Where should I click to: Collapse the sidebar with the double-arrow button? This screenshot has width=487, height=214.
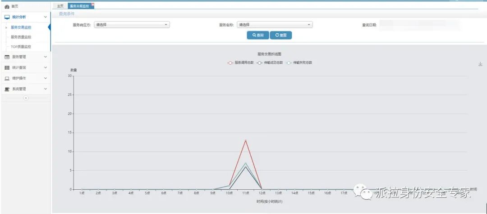(26, 98)
